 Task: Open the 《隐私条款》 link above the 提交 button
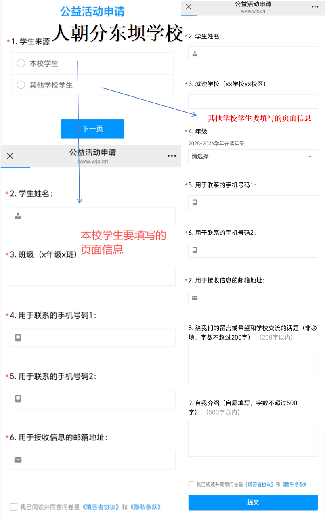(294, 484)
